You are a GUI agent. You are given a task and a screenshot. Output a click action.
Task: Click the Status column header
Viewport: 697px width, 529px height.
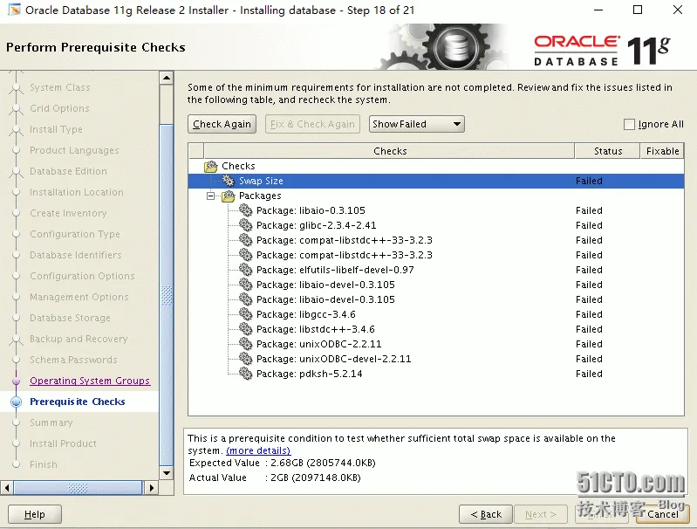[608, 151]
